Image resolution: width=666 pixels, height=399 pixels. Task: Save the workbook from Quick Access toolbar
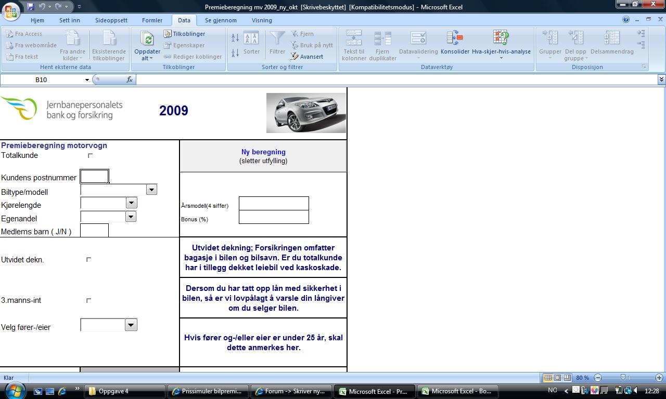[x=31, y=7]
